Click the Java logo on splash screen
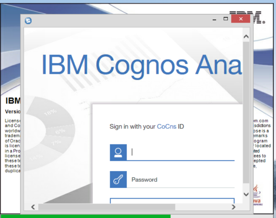This screenshot has width=276, height=218. (x=257, y=195)
